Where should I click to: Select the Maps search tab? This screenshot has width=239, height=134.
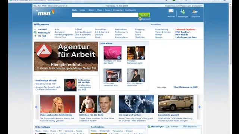point(100,10)
